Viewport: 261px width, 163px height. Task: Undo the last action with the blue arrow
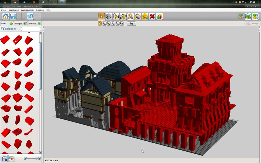pos(30,16)
